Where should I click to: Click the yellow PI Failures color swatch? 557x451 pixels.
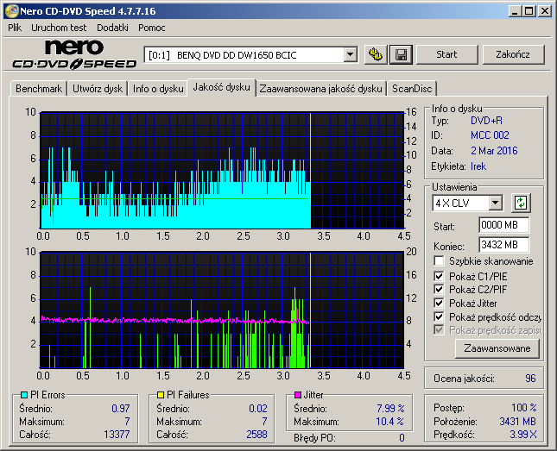tap(161, 395)
